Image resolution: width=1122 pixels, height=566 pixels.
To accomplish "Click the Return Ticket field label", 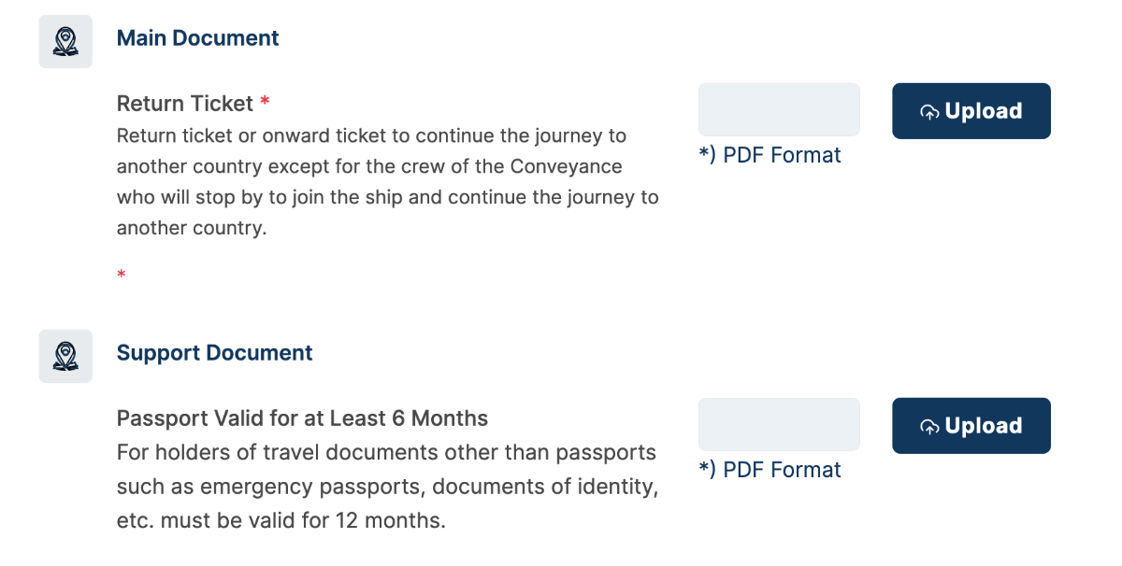I will (x=185, y=103).
